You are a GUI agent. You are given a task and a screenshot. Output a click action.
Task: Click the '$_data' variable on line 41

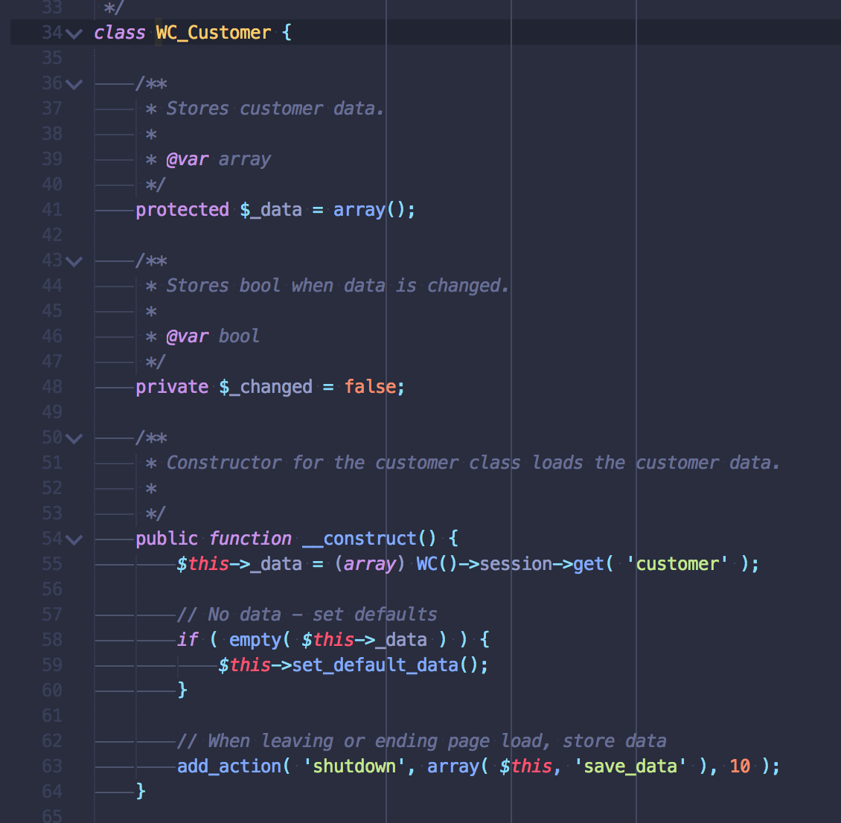(x=271, y=210)
